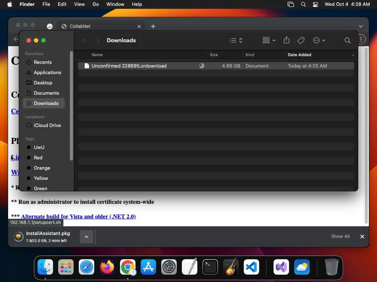Open the Alternate build for Vista link
377x282 pixels.
point(78,217)
